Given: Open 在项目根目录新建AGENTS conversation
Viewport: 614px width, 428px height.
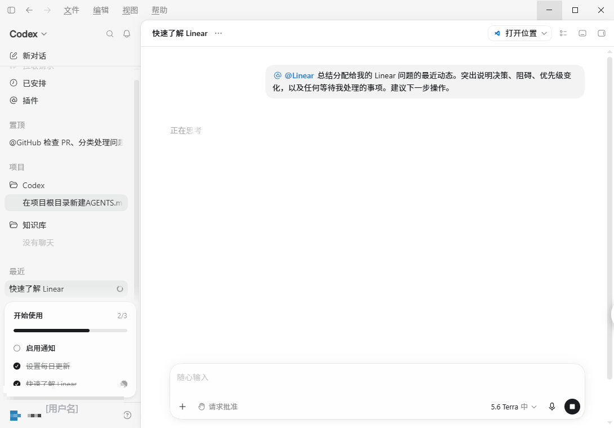Looking at the screenshot, I should pos(66,203).
